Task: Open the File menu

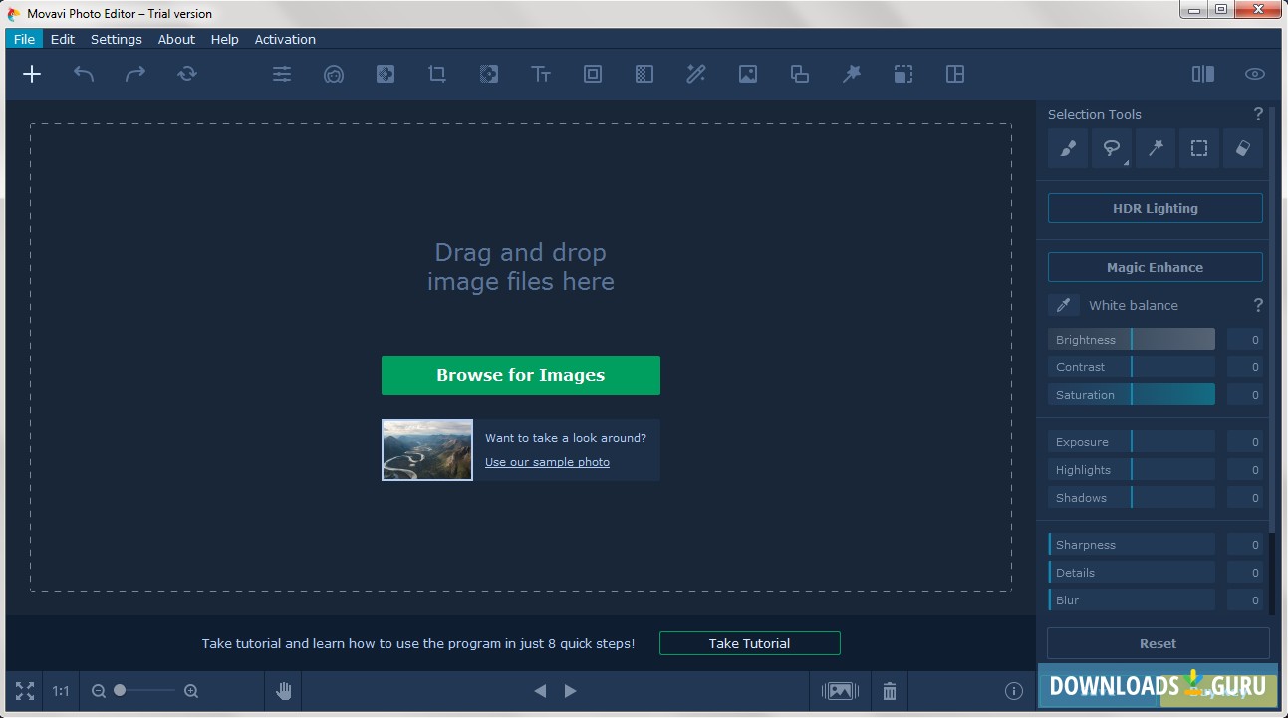Action: [24, 39]
